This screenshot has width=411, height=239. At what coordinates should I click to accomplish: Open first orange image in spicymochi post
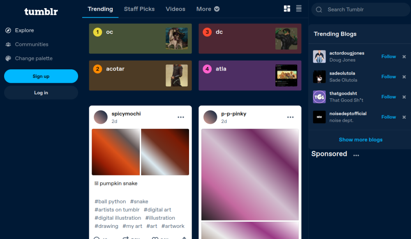point(115,152)
